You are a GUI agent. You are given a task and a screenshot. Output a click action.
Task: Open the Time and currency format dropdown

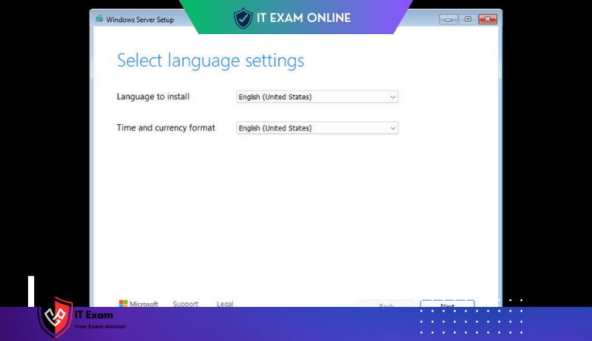[x=317, y=128]
